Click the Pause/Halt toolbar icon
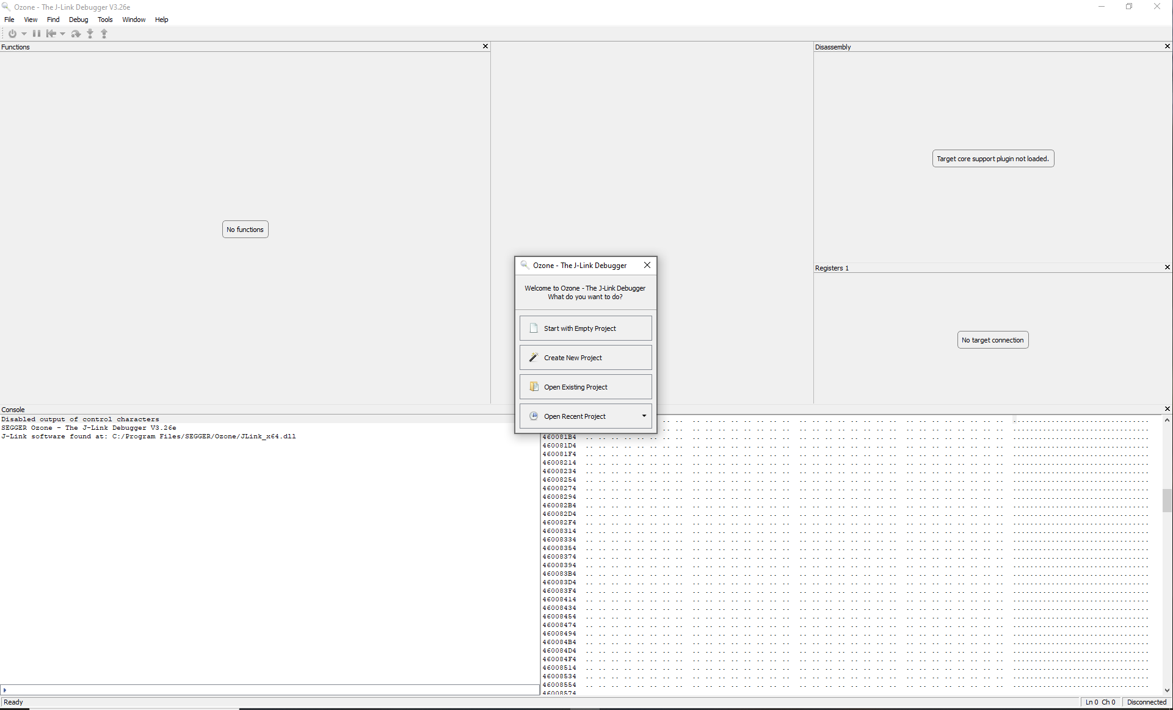1173x710 pixels. pyautogui.click(x=37, y=34)
